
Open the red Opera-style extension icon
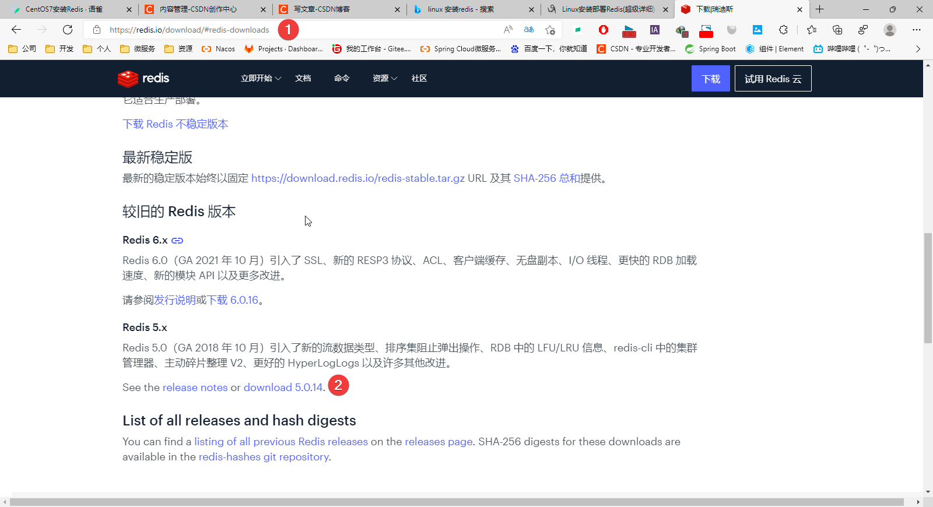(604, 30)
